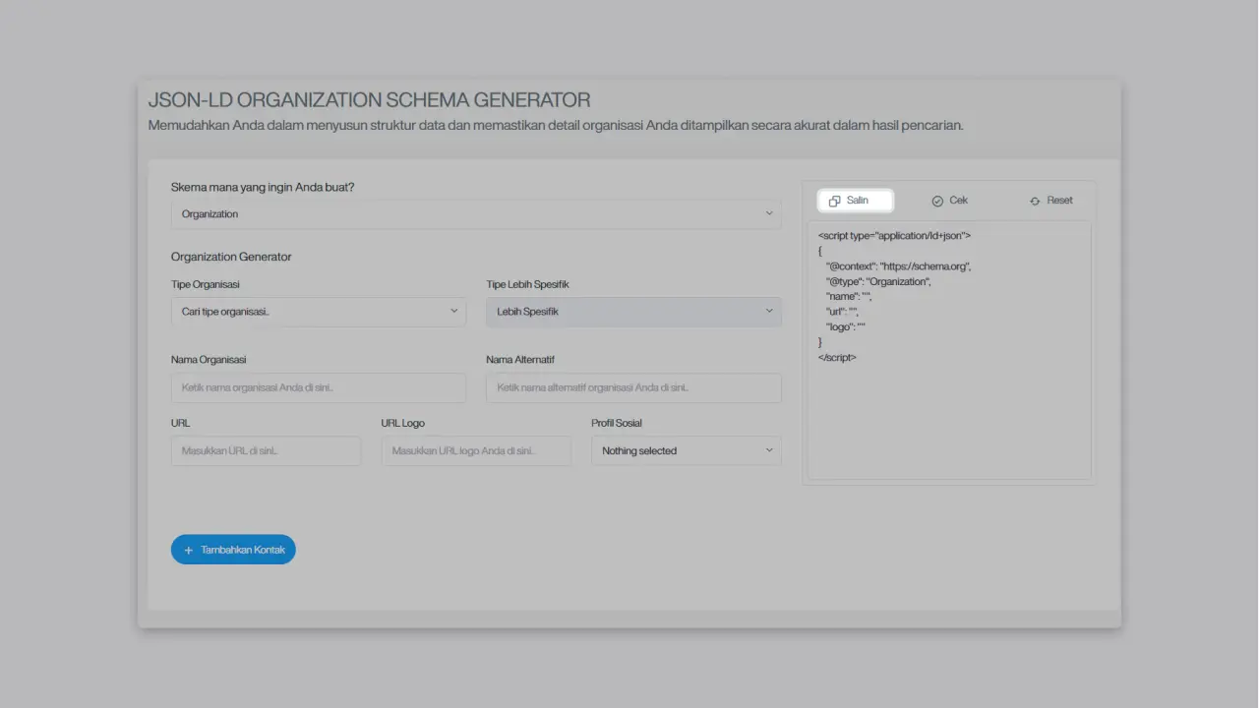This screenshot has width=1259, height=708.
Task: Select the URL Logo input field
Action: tap(475, 450)
